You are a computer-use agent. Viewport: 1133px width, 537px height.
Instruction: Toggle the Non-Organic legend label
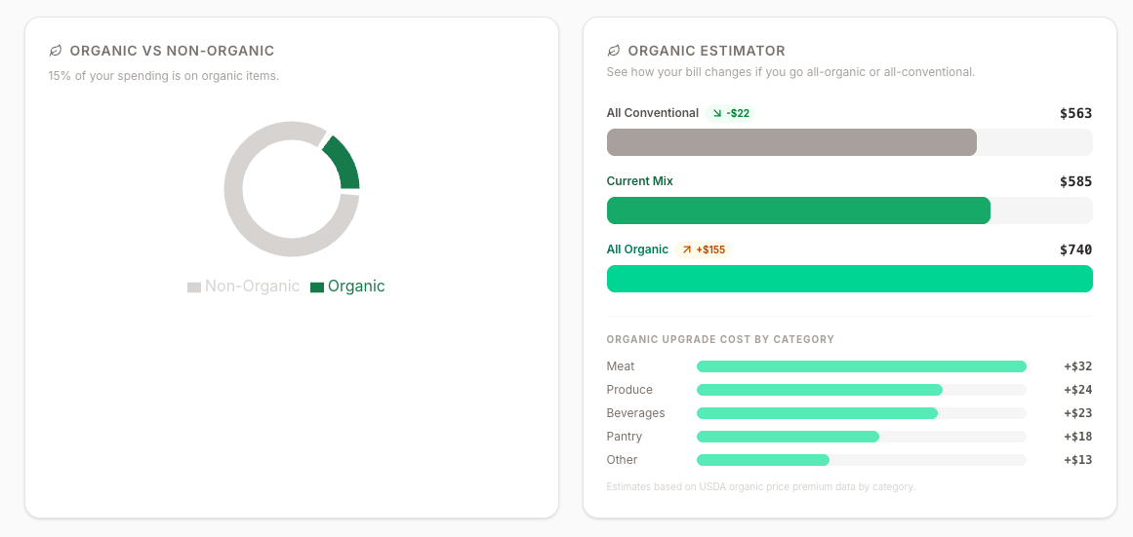[x=252, y=287]
